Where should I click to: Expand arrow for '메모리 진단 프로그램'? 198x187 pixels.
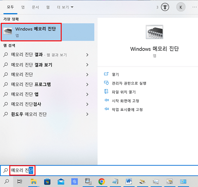87,85
